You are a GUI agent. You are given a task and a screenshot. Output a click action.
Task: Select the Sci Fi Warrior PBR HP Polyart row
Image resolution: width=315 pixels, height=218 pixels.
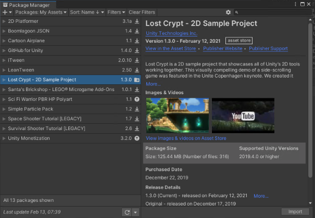pos(70,99)
